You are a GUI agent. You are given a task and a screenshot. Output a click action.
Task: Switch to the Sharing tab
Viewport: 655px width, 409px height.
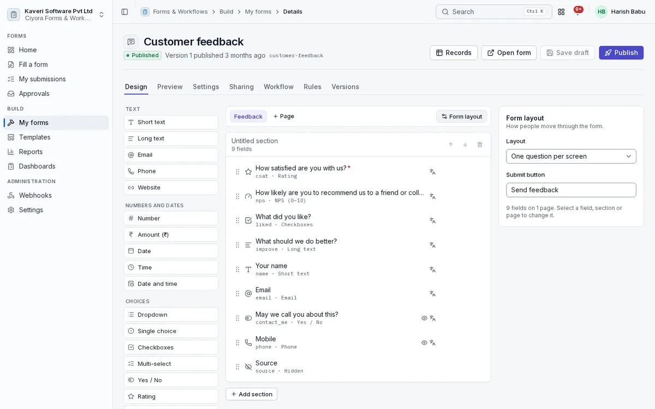241,87
